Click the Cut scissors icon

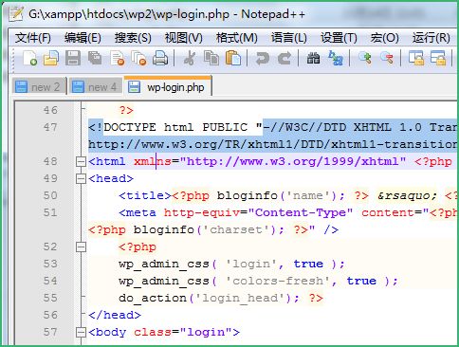(190, 58)
